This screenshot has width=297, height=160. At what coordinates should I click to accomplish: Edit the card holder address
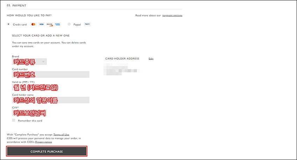(x=151, y=59)
